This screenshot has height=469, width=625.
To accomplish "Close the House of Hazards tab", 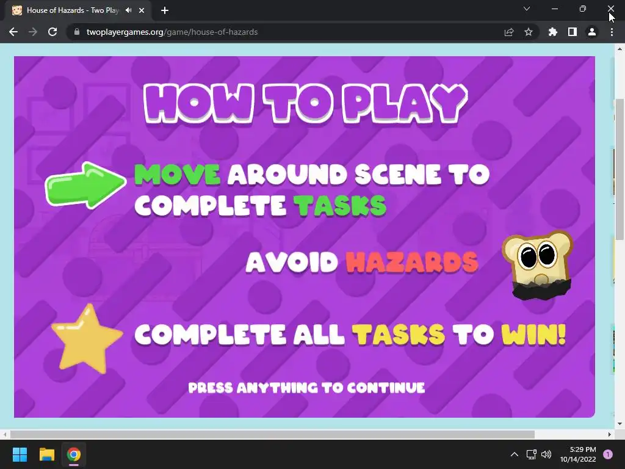I will 142,10.
